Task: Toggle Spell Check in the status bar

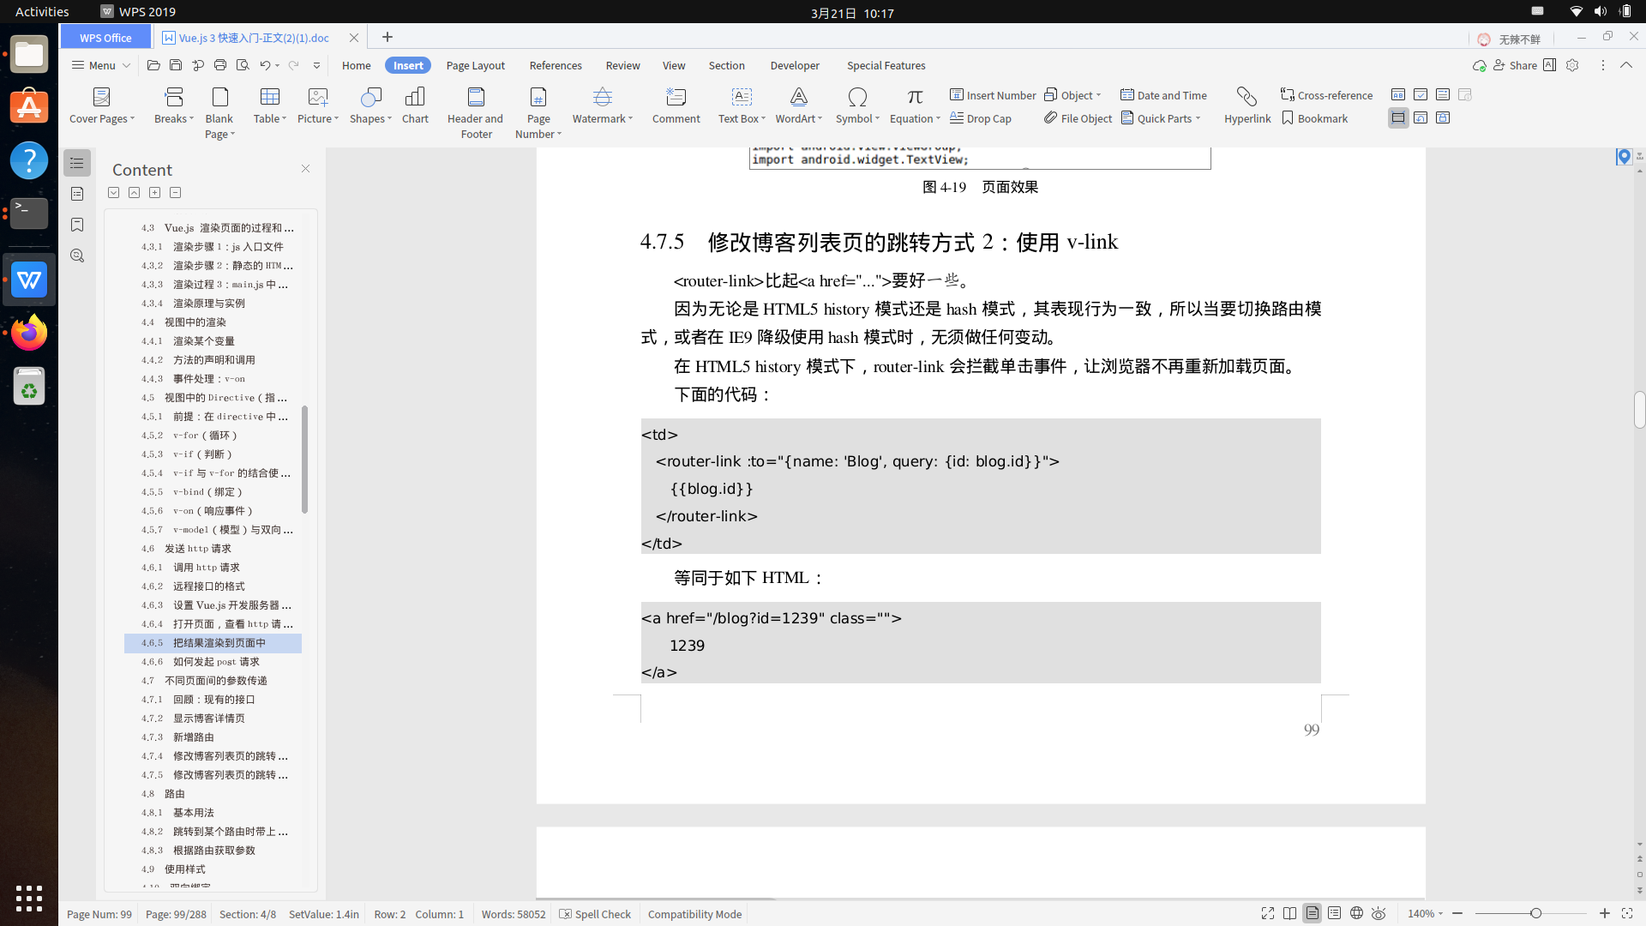Action: [595, 914]
